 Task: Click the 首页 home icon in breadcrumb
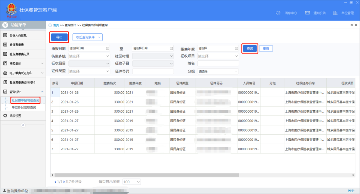[50, 25]
